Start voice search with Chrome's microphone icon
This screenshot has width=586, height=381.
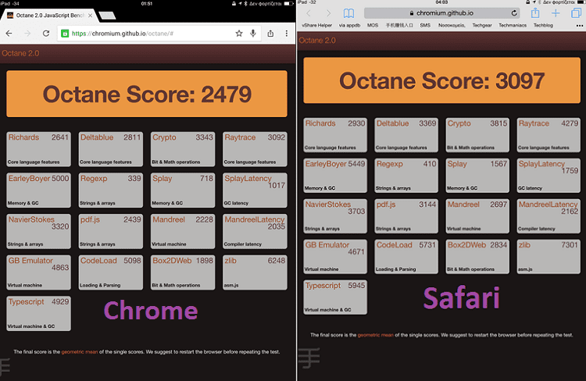(253, 34)
